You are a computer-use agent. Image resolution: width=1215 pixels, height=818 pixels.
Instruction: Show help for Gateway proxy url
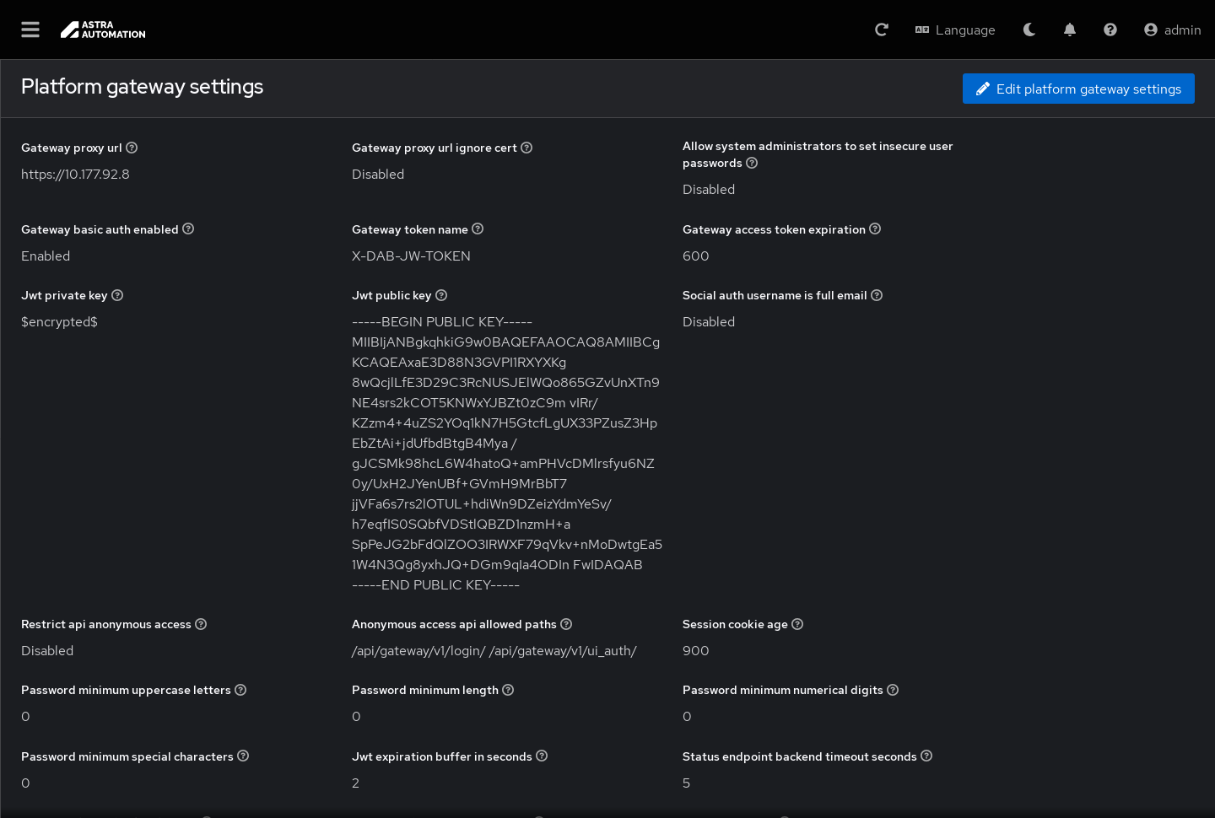tap(132, 148)
